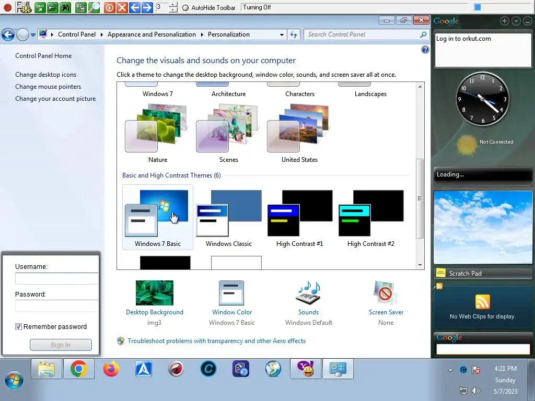Screen dimensions: 535x401
Task: Expand the arrow before Control Panel breadcrumb
Action: tap(52, 34)
